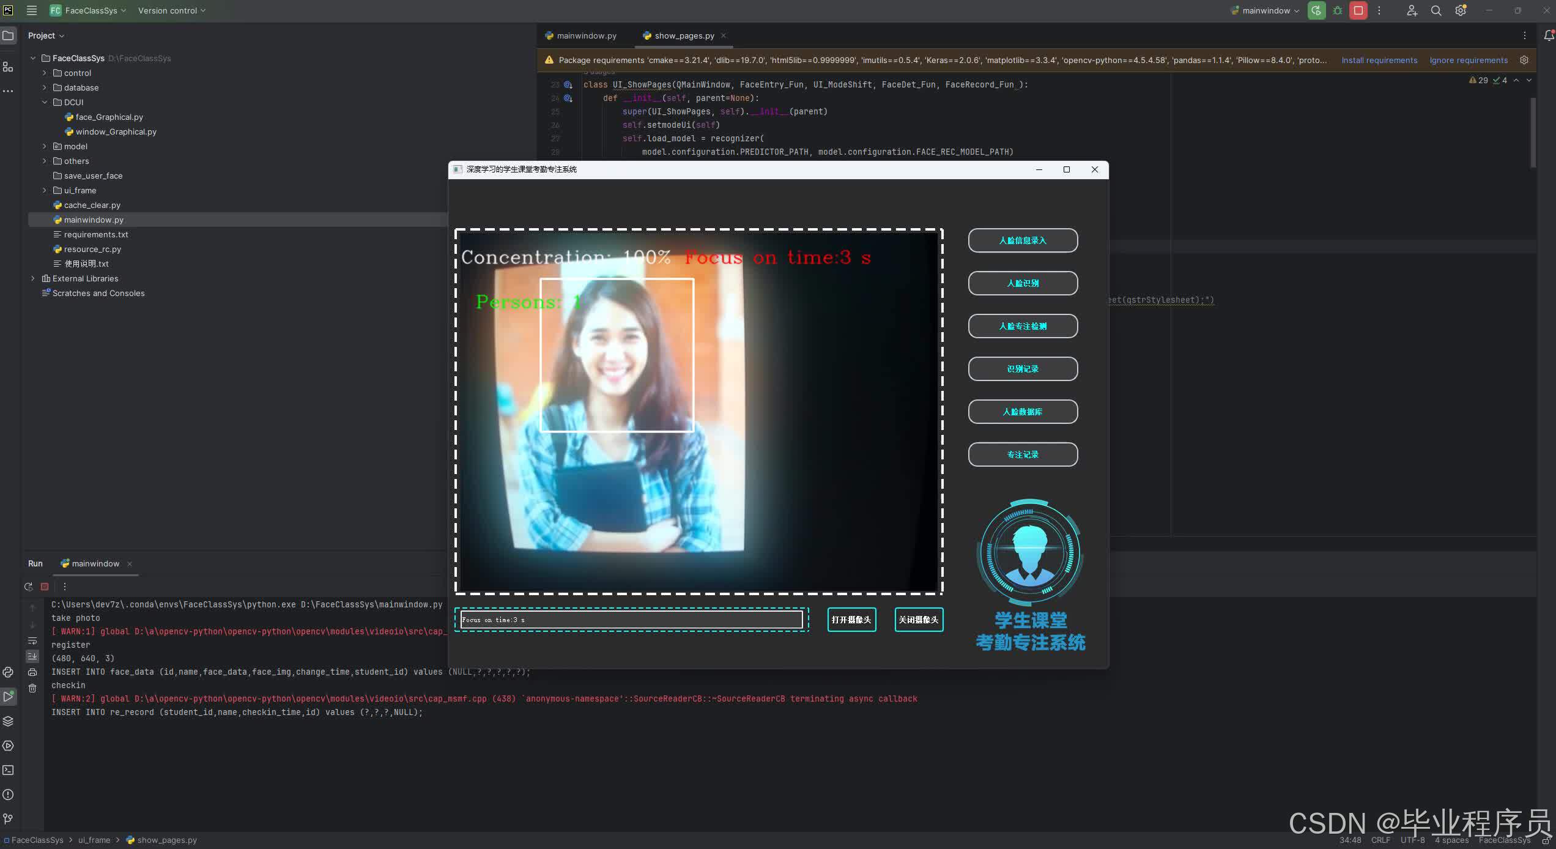Screen dimensions: 1556x849
Task: Open the Services tool window icon
Action: pos(8,746)
